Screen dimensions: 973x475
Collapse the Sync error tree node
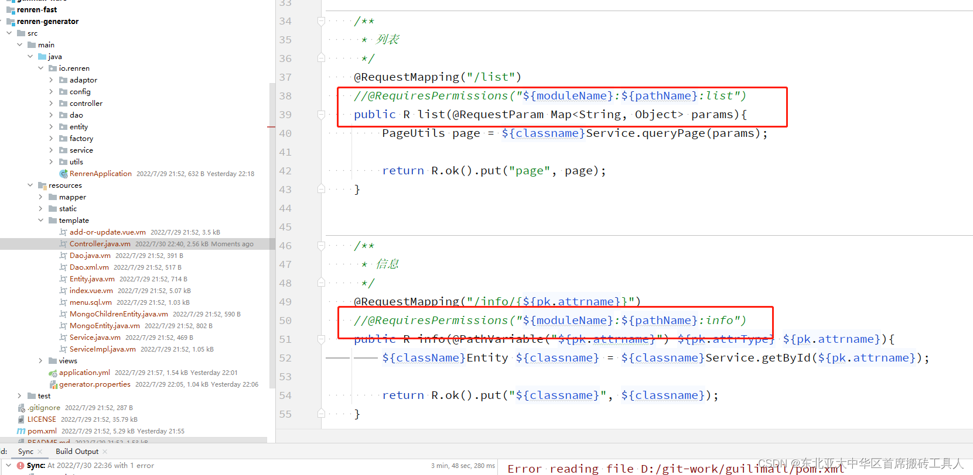pyautogui.click(x=9, y=466)
